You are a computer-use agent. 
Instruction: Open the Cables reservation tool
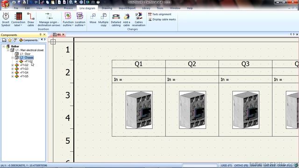(x=139, y=20)
